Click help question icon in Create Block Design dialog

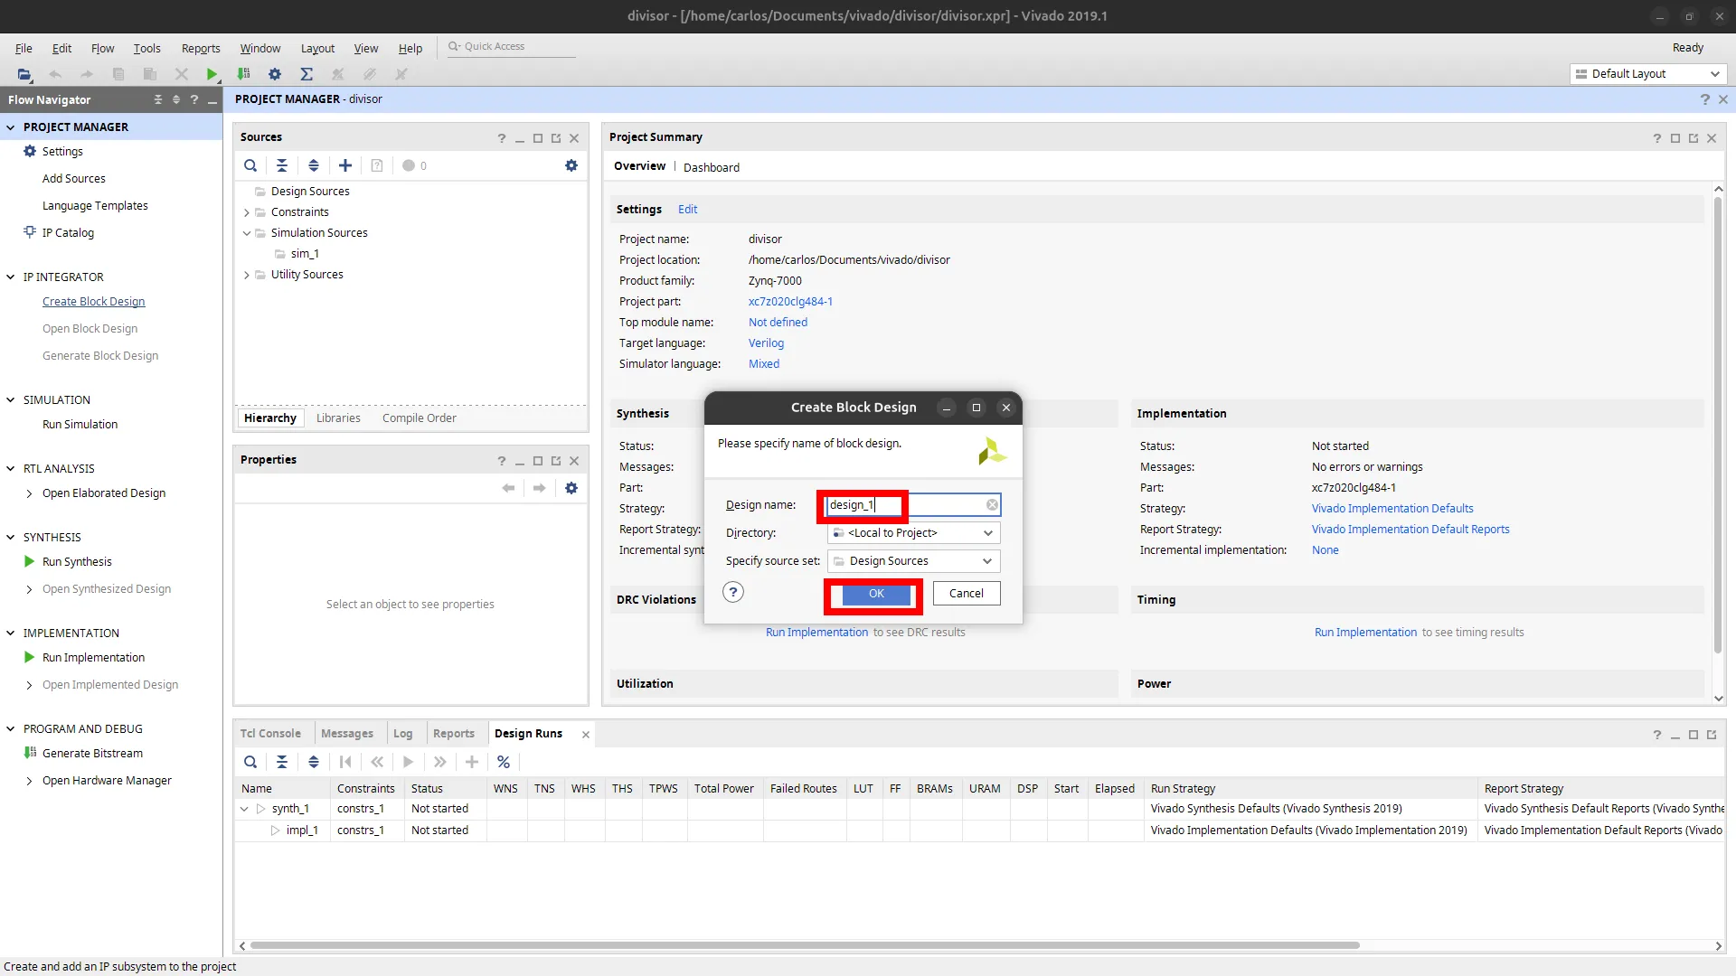tap(733, 593)
